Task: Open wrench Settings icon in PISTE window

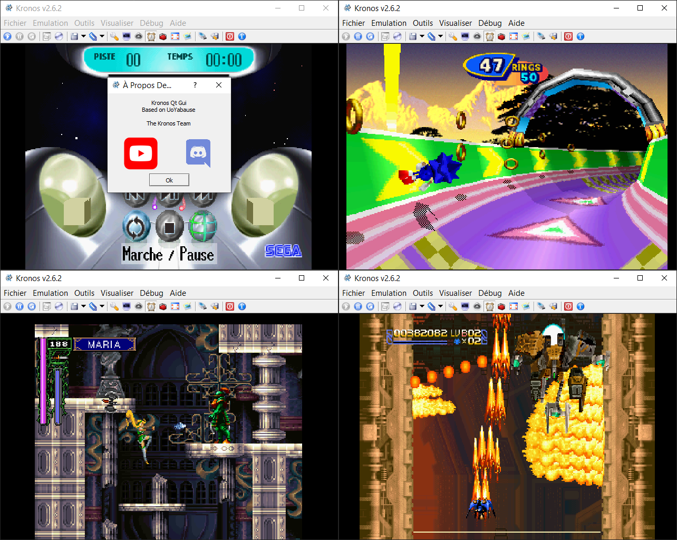Action: (x=114, y=36)
